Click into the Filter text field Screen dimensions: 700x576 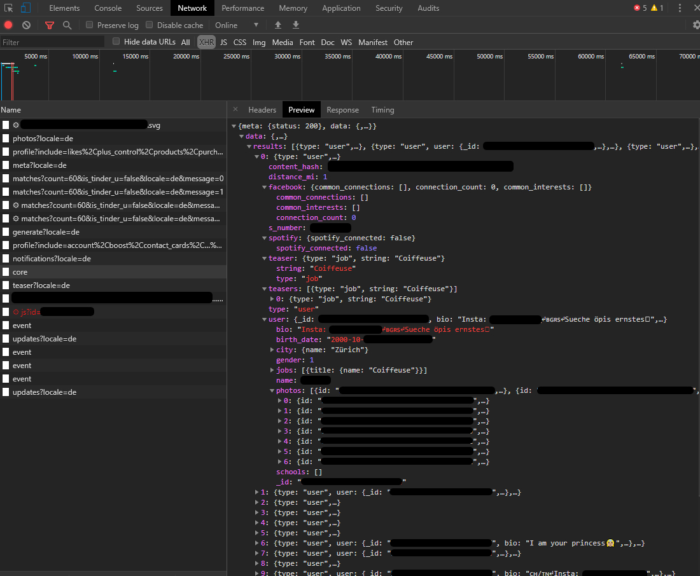pyautogui.click(x=52, y=43)
